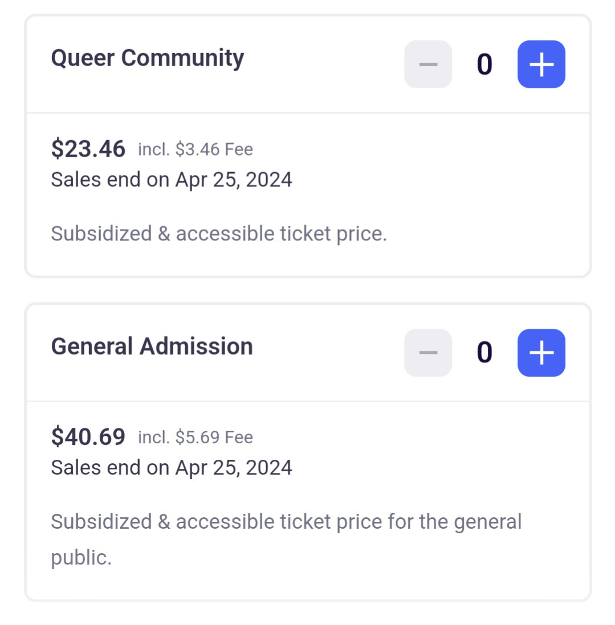Click divider line under Queer Community header
The width and height of the screenshot is (615, 625).
click(x=308, y=113)
